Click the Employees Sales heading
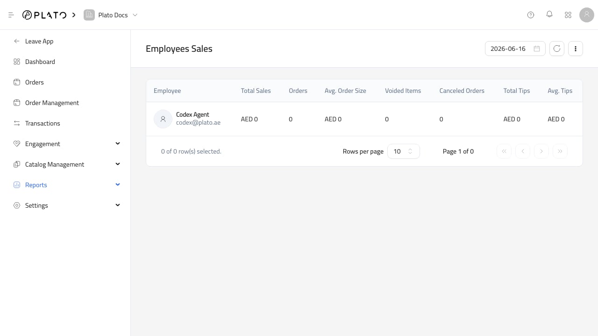The width and height of the screenshot is (598, 336). tap(179, 49)
